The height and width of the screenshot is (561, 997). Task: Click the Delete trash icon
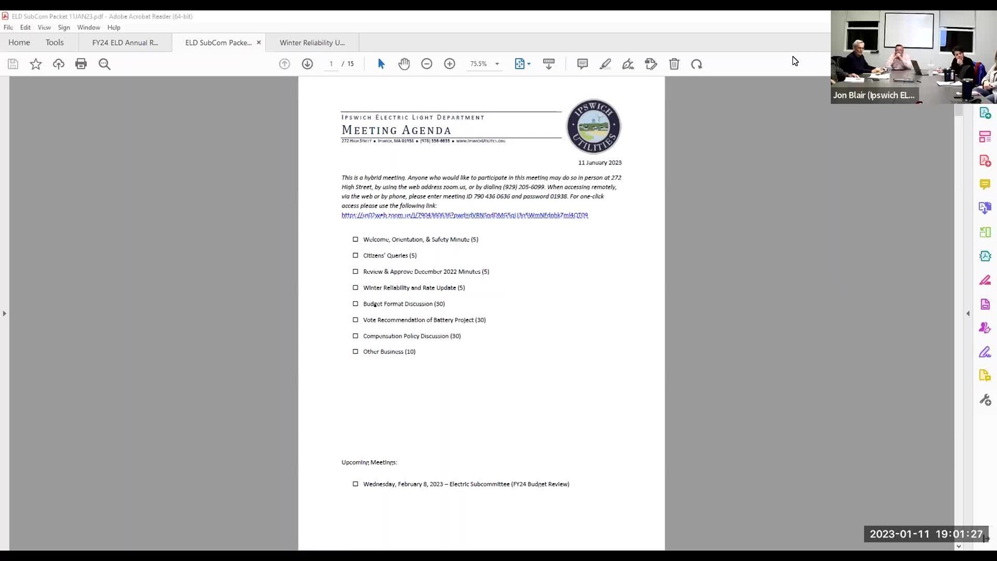(674, 64)
